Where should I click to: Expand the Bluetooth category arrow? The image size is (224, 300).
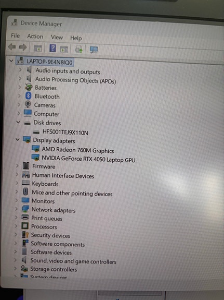point(19,95)
